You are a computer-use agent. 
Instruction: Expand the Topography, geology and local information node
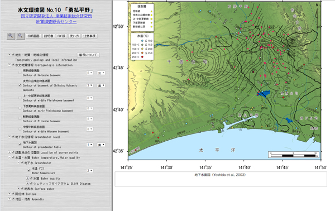9,55
